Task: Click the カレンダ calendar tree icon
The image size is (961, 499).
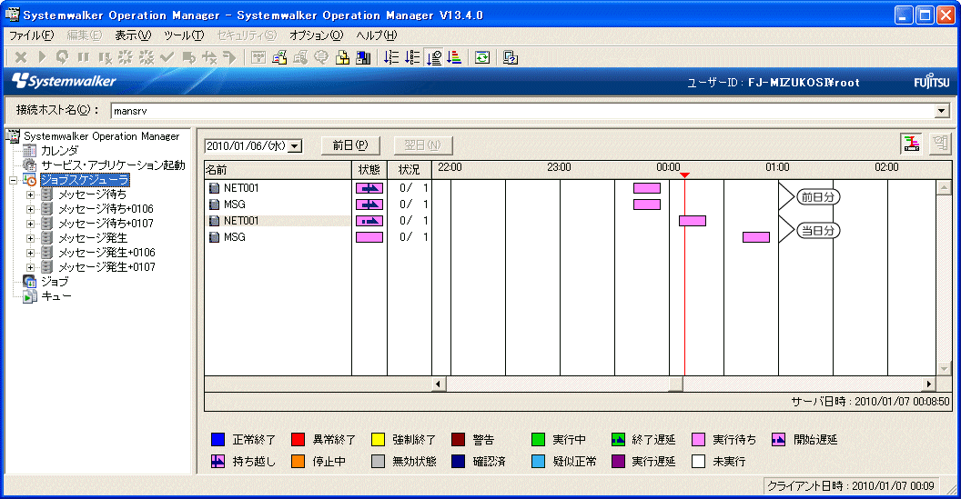Action: click(x=29, y=151)
